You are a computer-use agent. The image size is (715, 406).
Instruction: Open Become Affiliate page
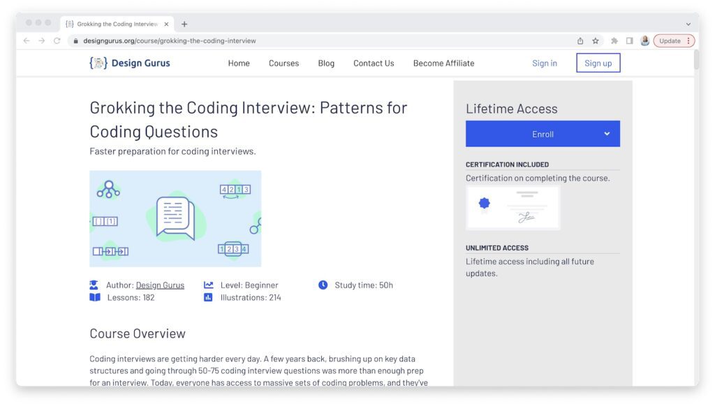(443, 63)
